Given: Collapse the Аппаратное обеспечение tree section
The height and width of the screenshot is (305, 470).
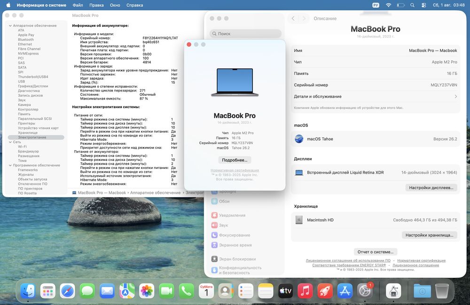Looking at the screenshot, I should tap(10, 26).
